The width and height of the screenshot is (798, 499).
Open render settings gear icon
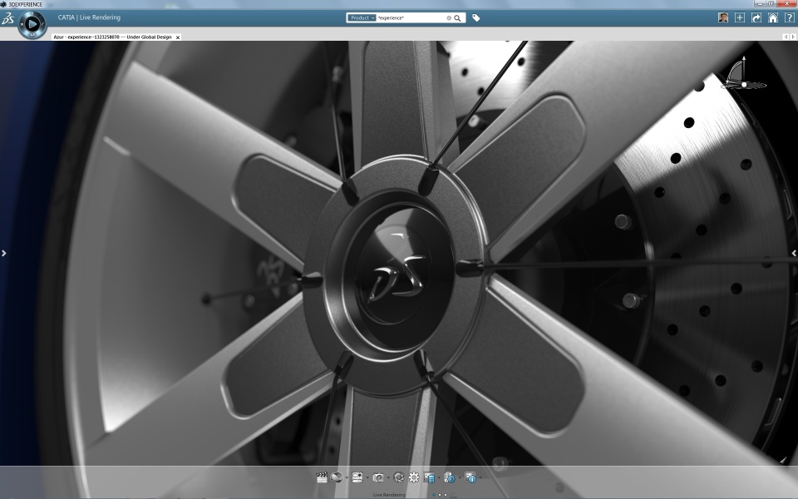pyautogui.click(x=414, y=477)
